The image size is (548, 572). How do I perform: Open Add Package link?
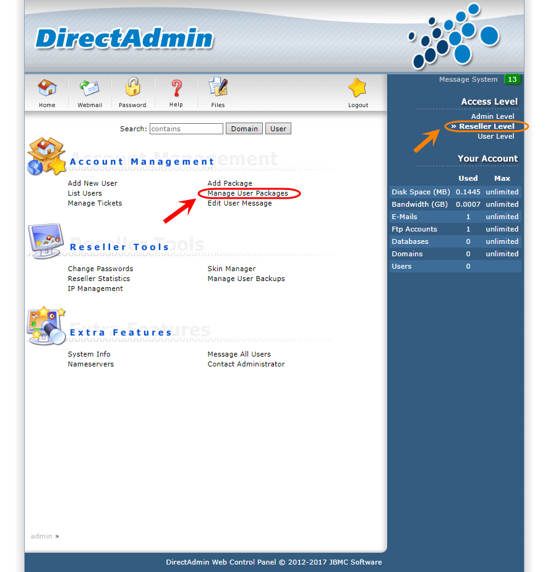pos(230,183)
